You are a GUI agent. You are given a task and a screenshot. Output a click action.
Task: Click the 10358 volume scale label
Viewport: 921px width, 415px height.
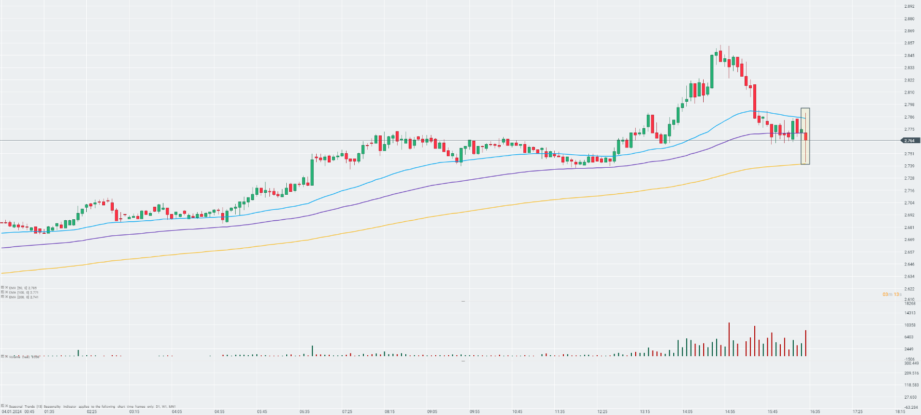[x=910, y=325]
